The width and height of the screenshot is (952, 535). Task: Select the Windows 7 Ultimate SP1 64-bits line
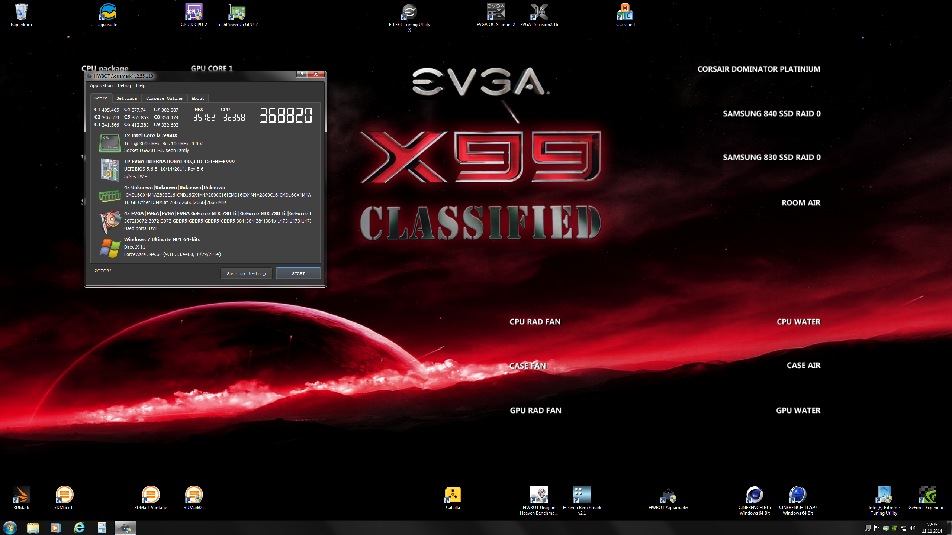point(162,240)
